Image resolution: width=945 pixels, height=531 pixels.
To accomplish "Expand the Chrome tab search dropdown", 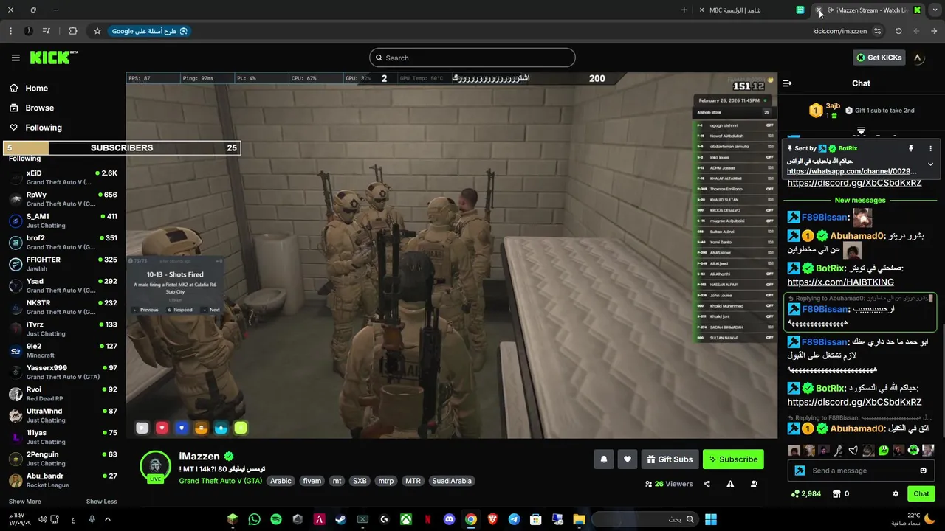I will (x=934, y=10).
